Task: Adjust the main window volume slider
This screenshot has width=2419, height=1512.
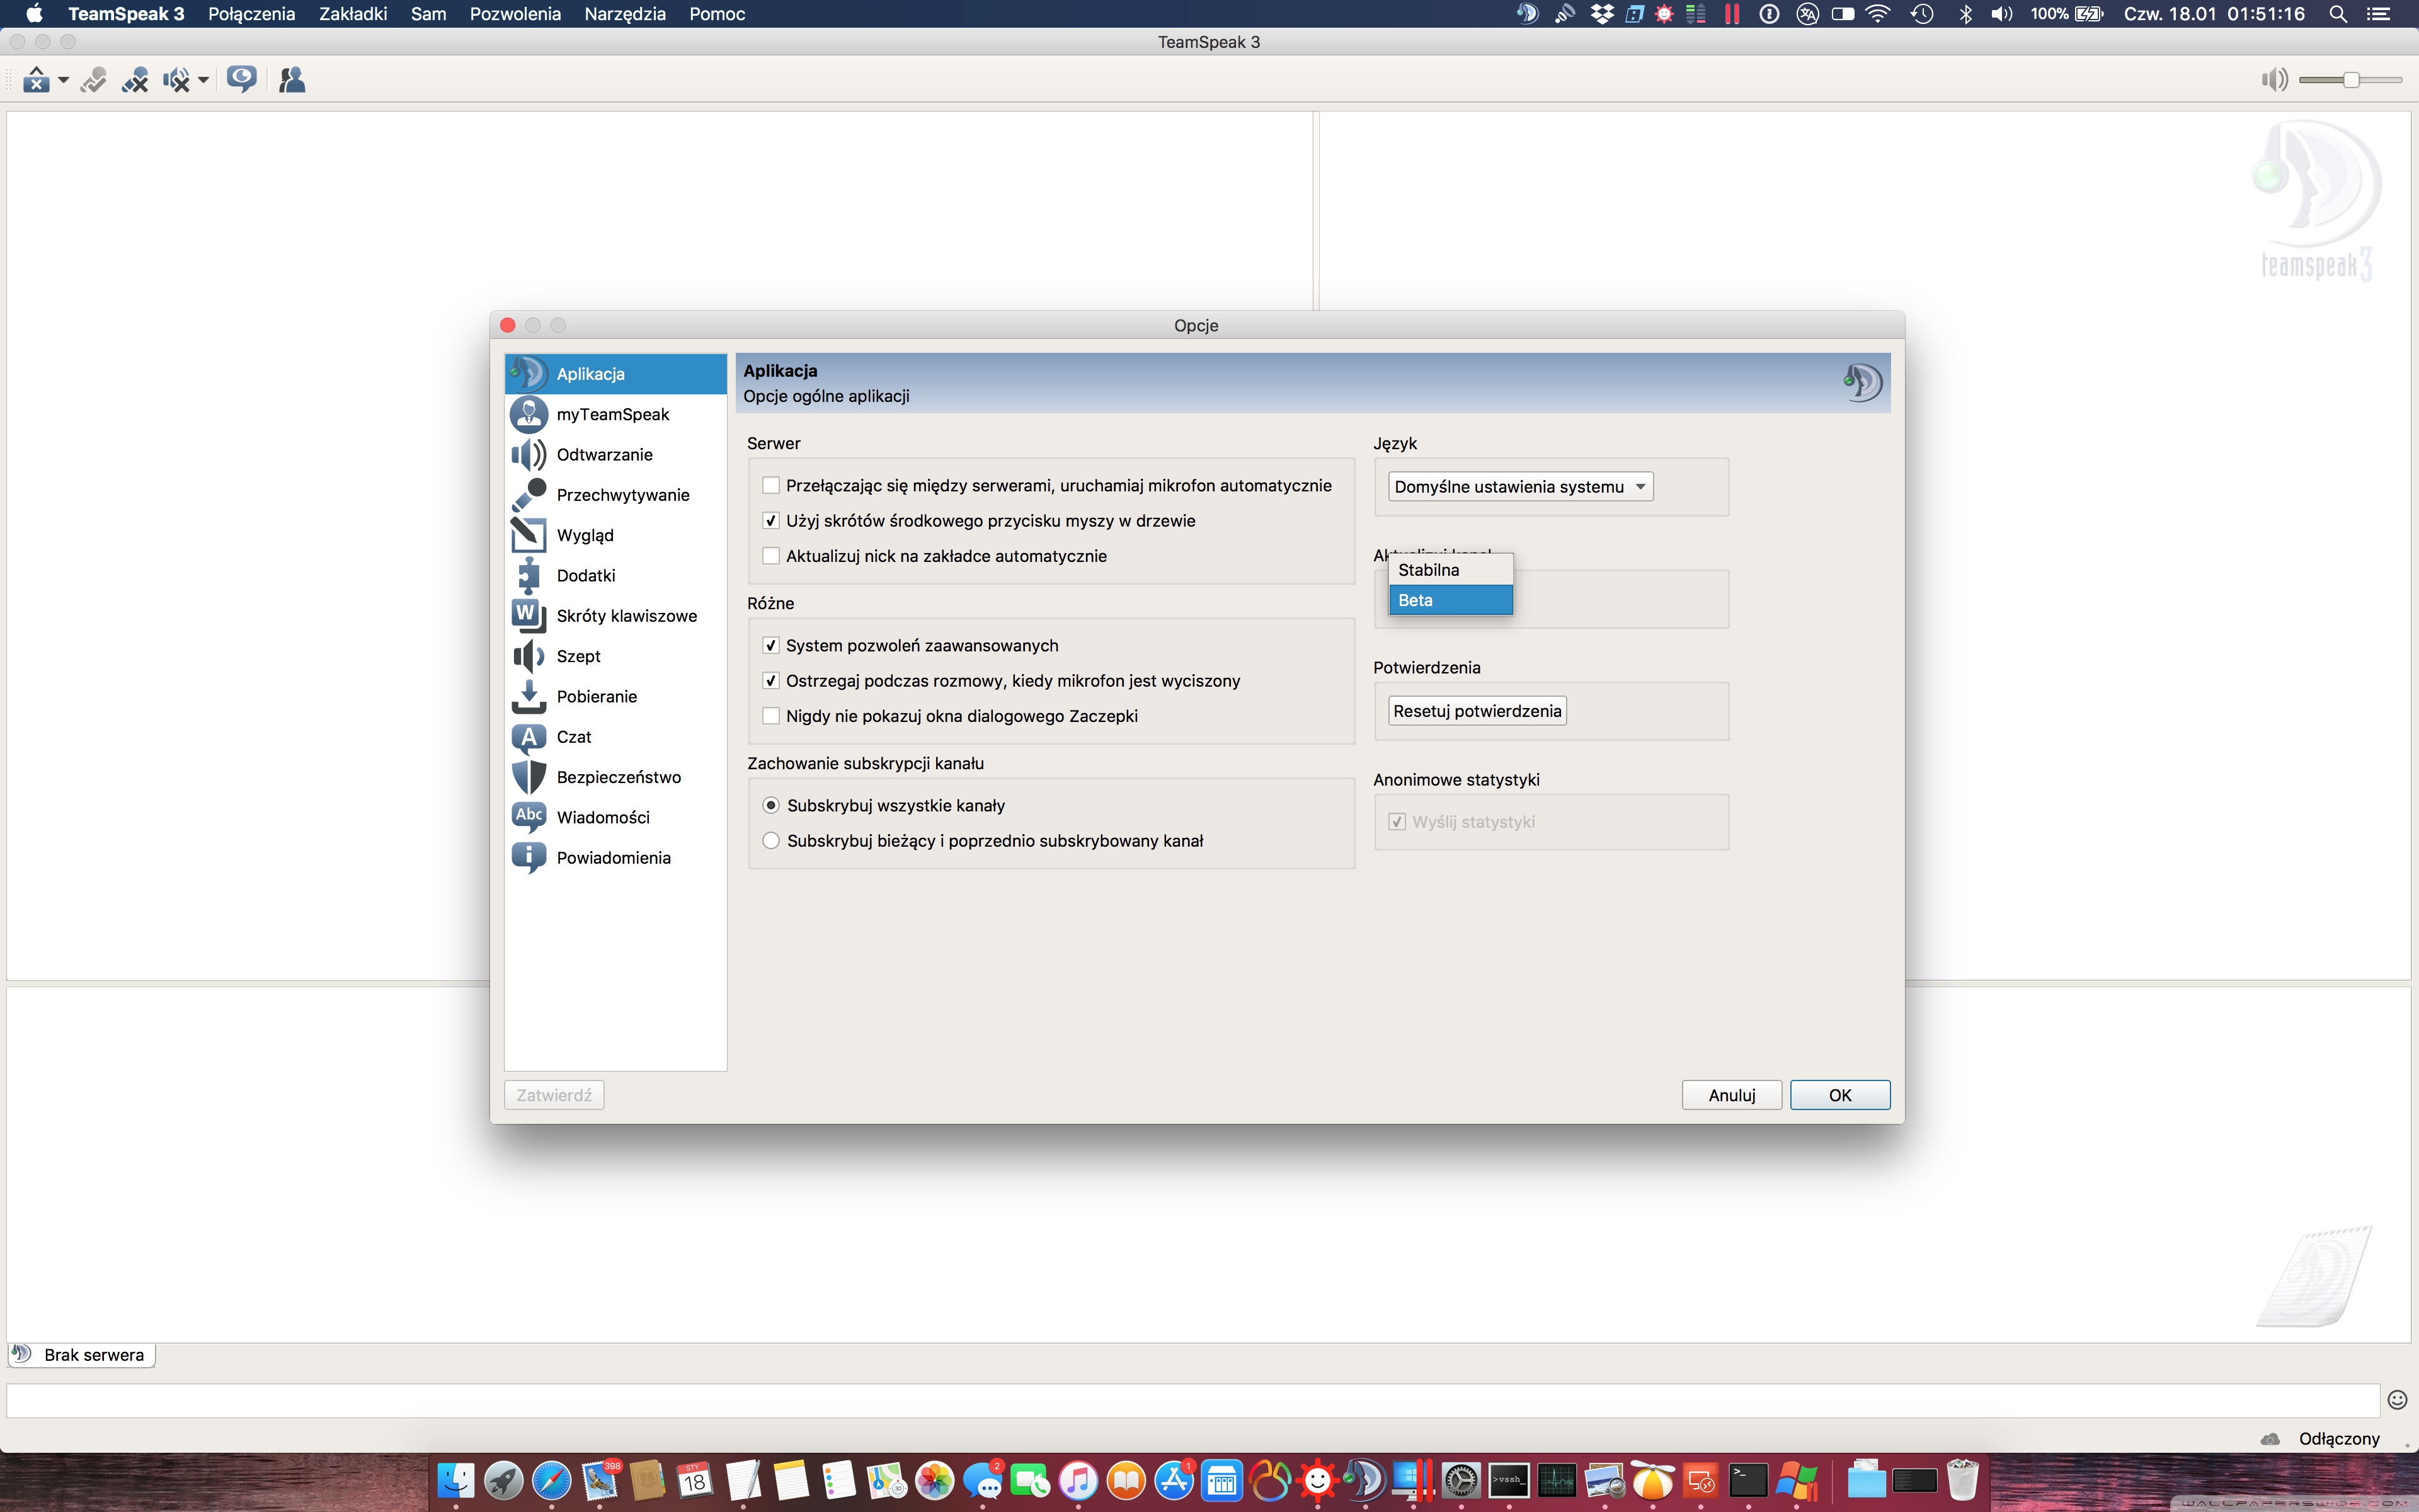Action: 2350,80
